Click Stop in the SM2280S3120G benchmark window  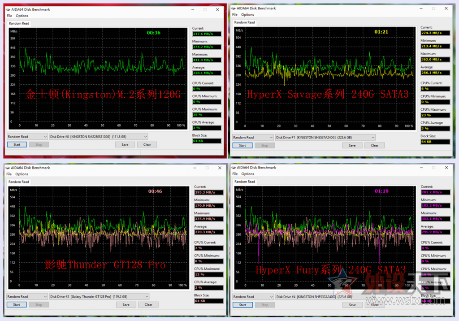(39, 145)
